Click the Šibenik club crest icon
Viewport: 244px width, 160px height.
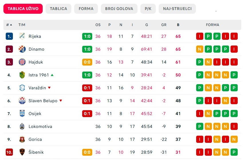(22, 152)
